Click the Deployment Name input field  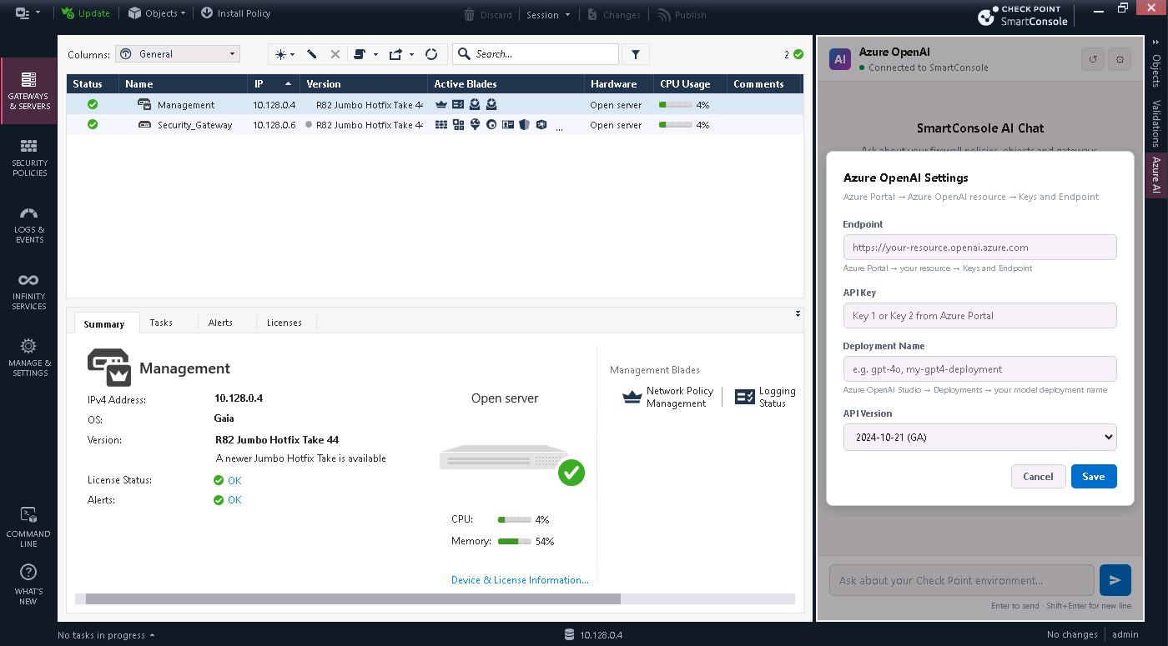coord(979,368)
